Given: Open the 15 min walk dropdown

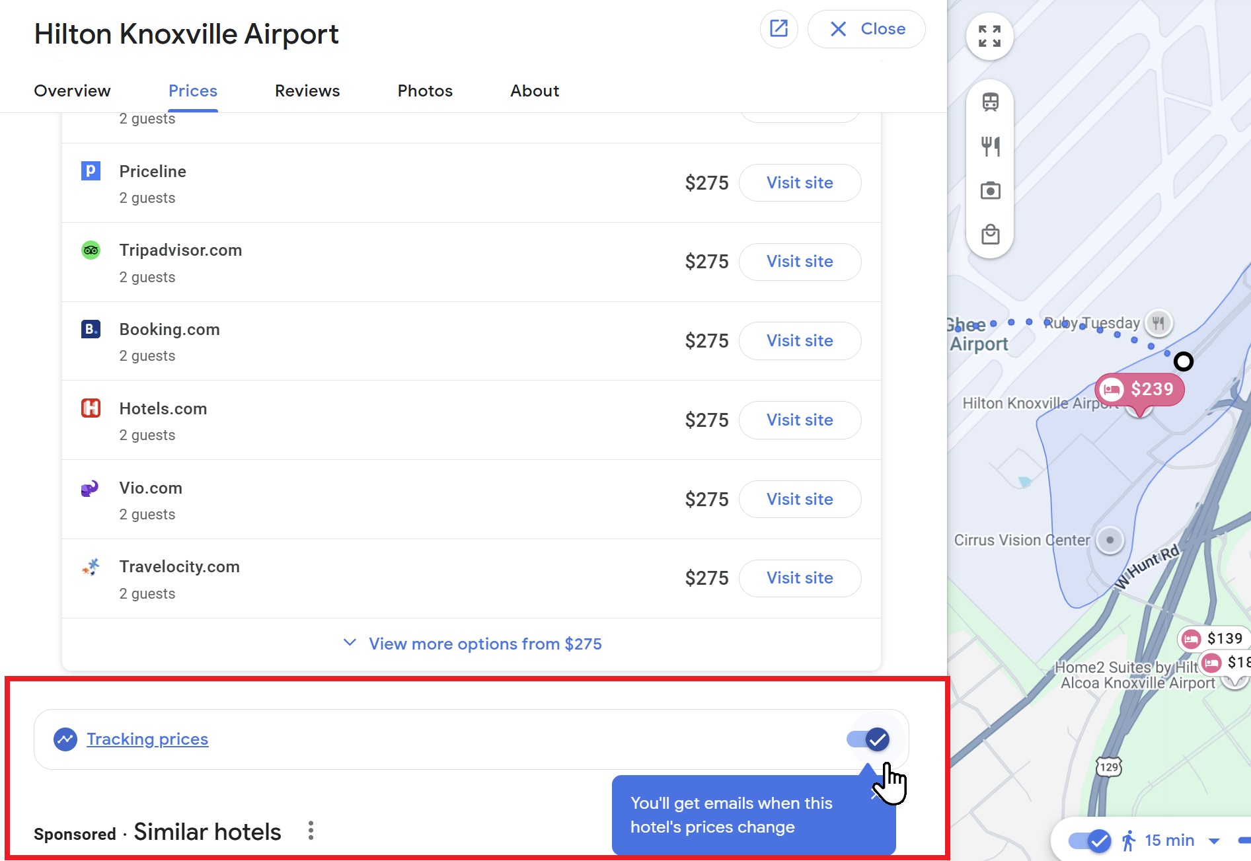Looking at the screenshot, I should pyautogui.click(x=1214, y=841).
